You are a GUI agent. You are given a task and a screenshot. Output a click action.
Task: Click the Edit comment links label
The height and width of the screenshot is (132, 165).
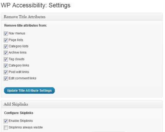coord(22,78)
